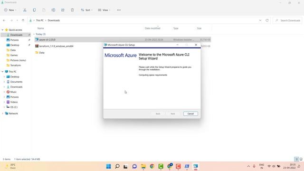This screenshot has height=171, width=304.
Task: Expand Music under This PC
Action: [4, 92]
